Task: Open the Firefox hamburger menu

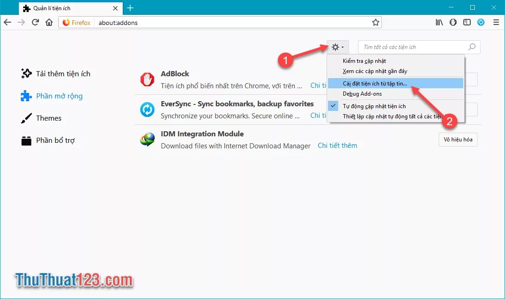Action: pos(496,23)
